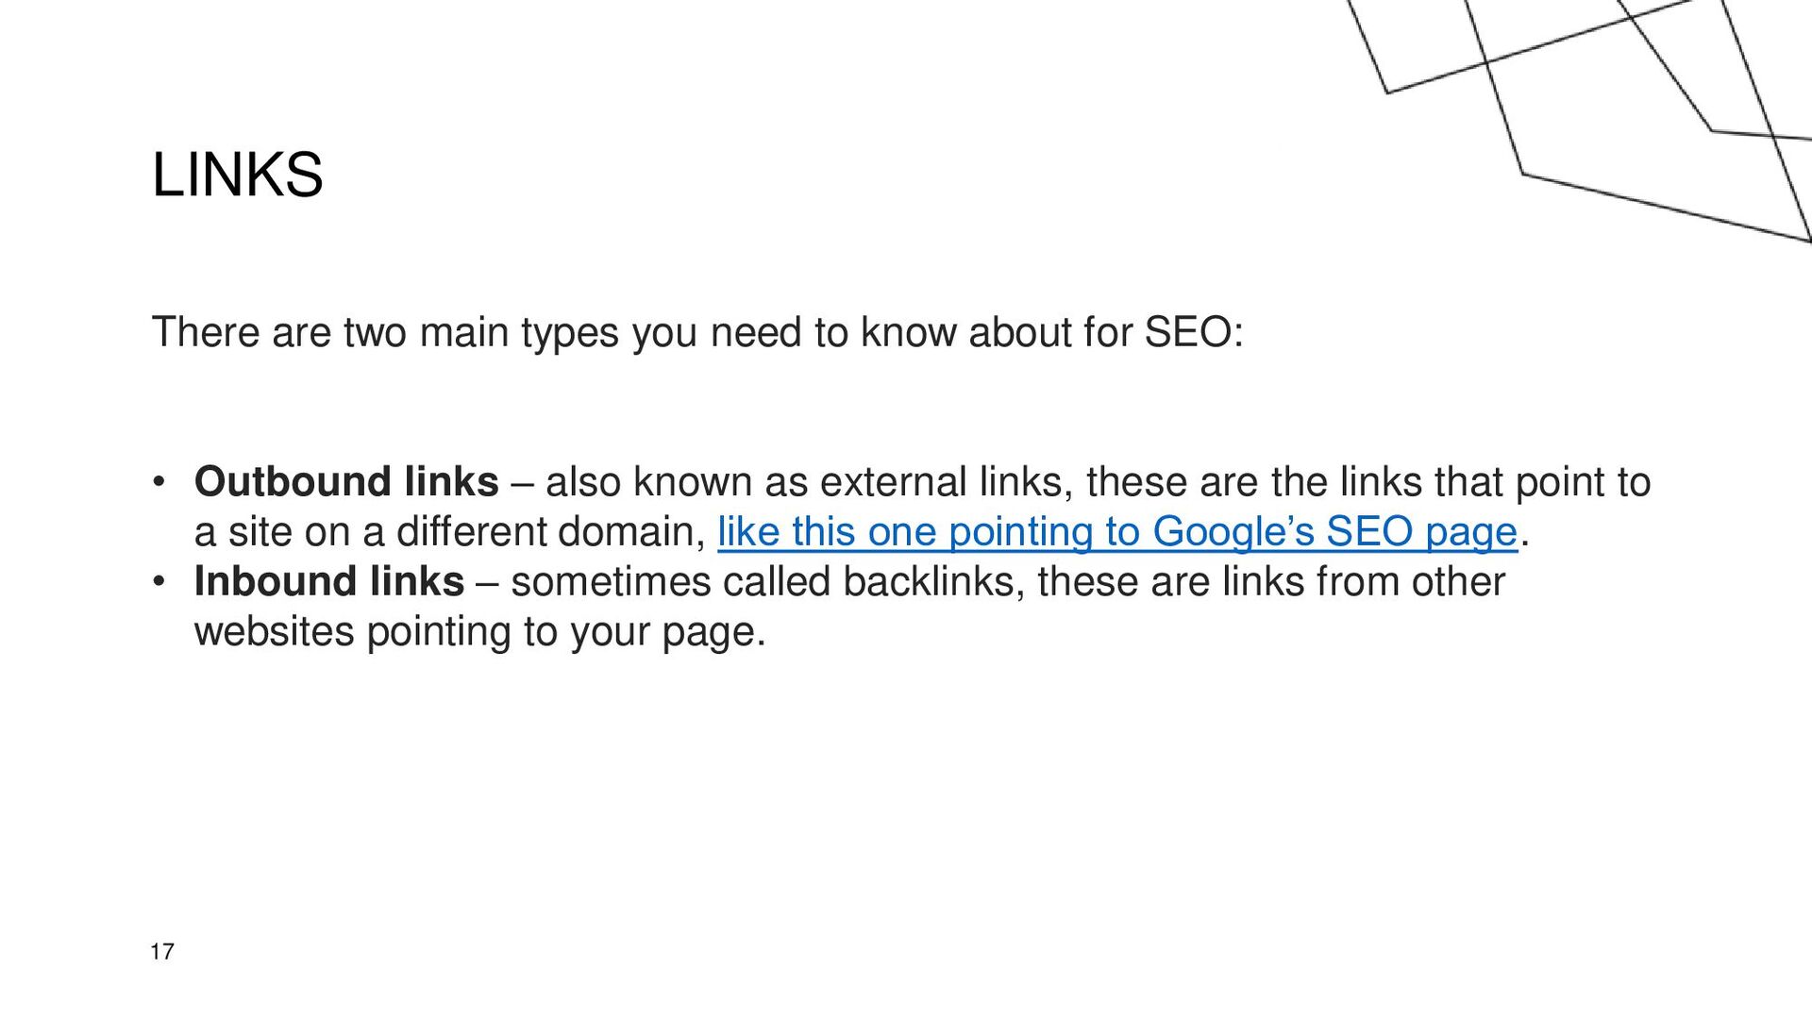Click the words these are the links that point to
Viewport: 1812px width, 1019px height.
click(x=1368, y=482)
